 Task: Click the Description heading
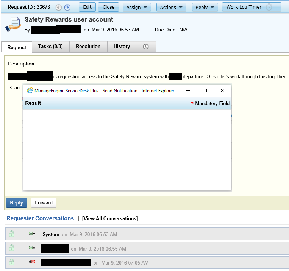pos(21,64)
